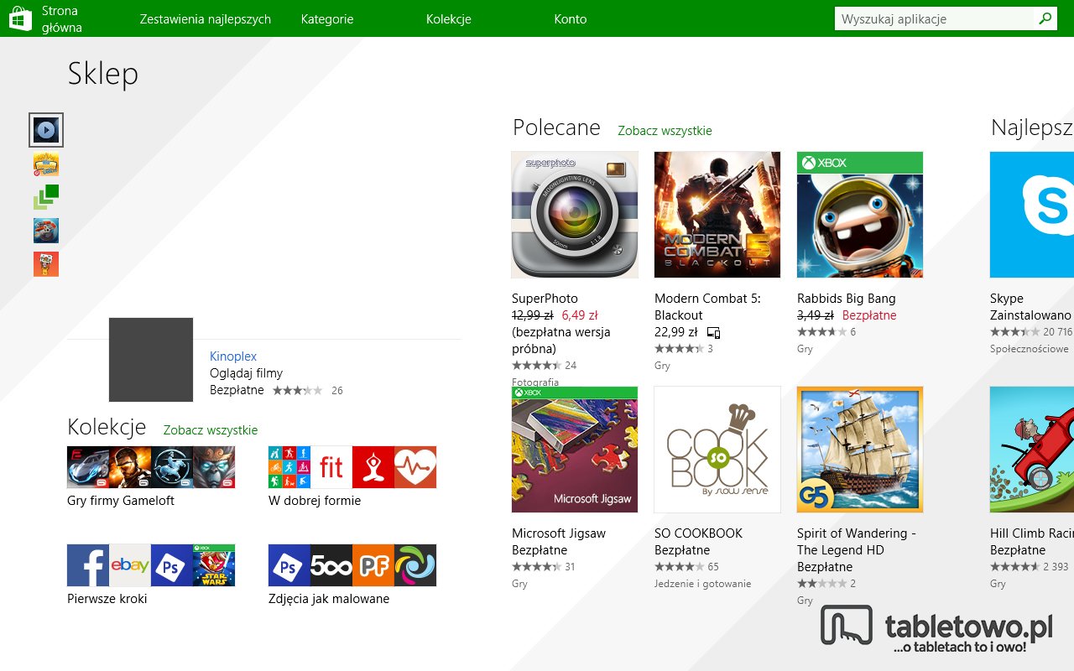The image size is (1074, 671).
Task: Select the Kinoplex spotlight thumbnail icon
Action: [46, 130]
